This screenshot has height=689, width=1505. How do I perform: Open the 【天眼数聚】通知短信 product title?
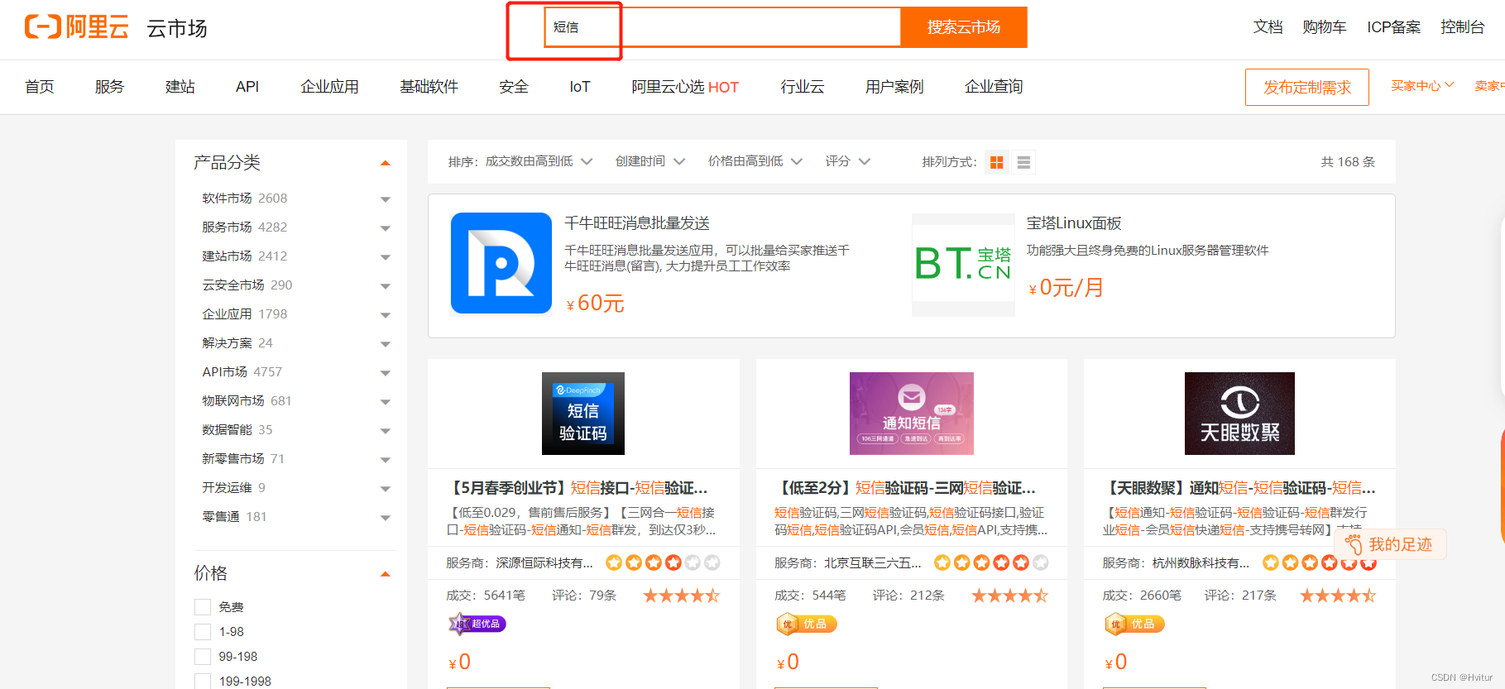click(x=1239, y=488)
